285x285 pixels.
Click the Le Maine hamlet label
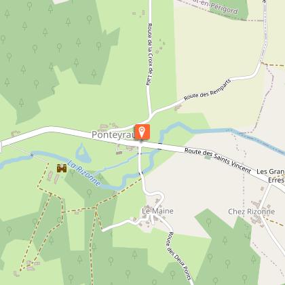pyautogui.click(x=157, y=211)
